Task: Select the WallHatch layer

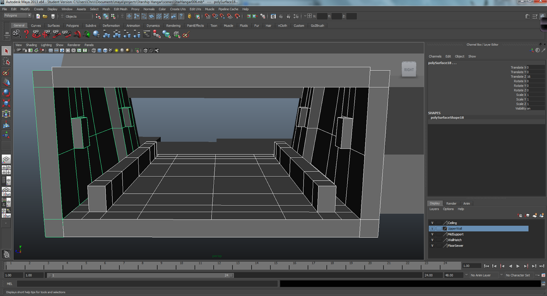Action: (x=455, y=240)
